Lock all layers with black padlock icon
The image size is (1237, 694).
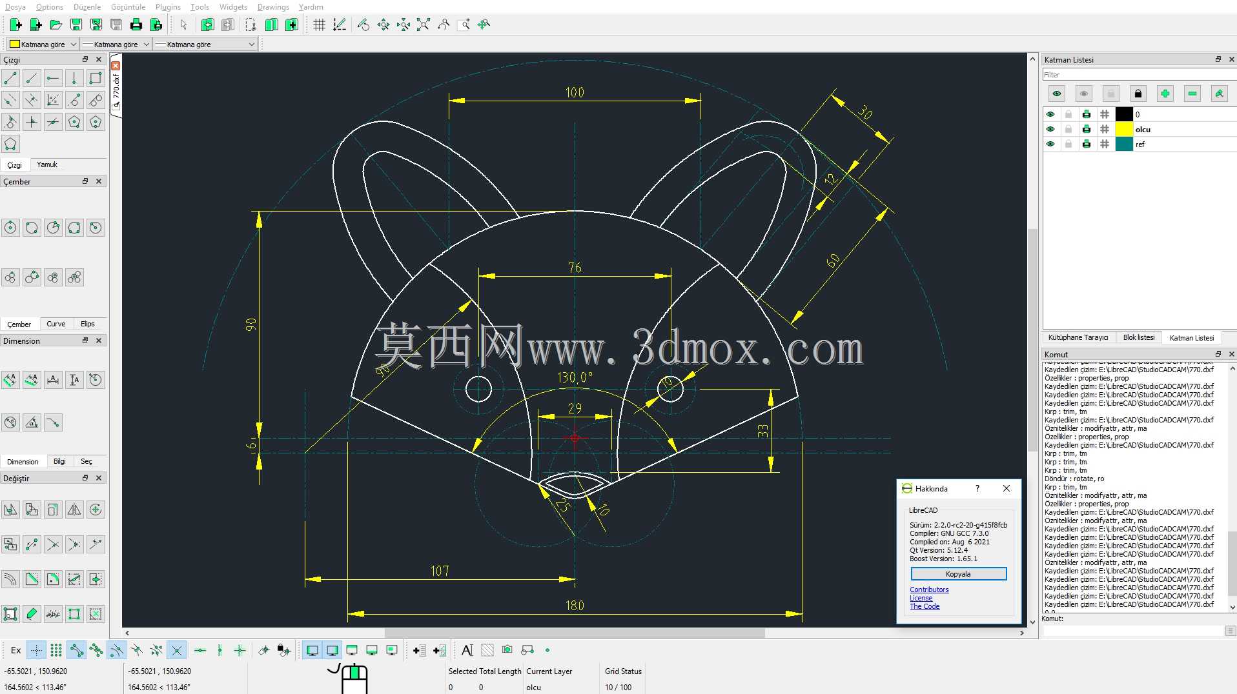click(1138, 94)
